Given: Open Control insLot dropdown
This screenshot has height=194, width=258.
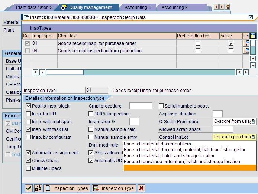Looking at the screenshot, I should (x=253, y=137).
